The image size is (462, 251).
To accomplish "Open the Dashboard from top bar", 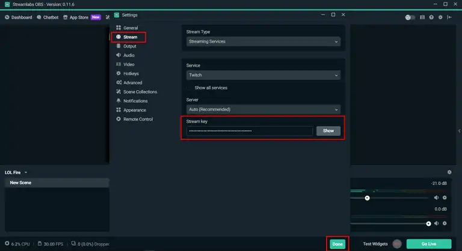I will 18,17.
